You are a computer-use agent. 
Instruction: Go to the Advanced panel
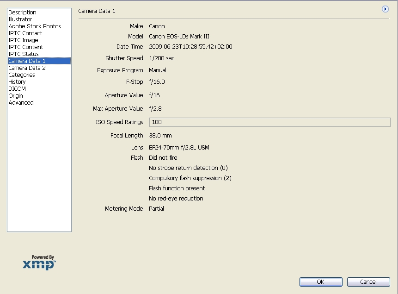(x=21, y=102)
